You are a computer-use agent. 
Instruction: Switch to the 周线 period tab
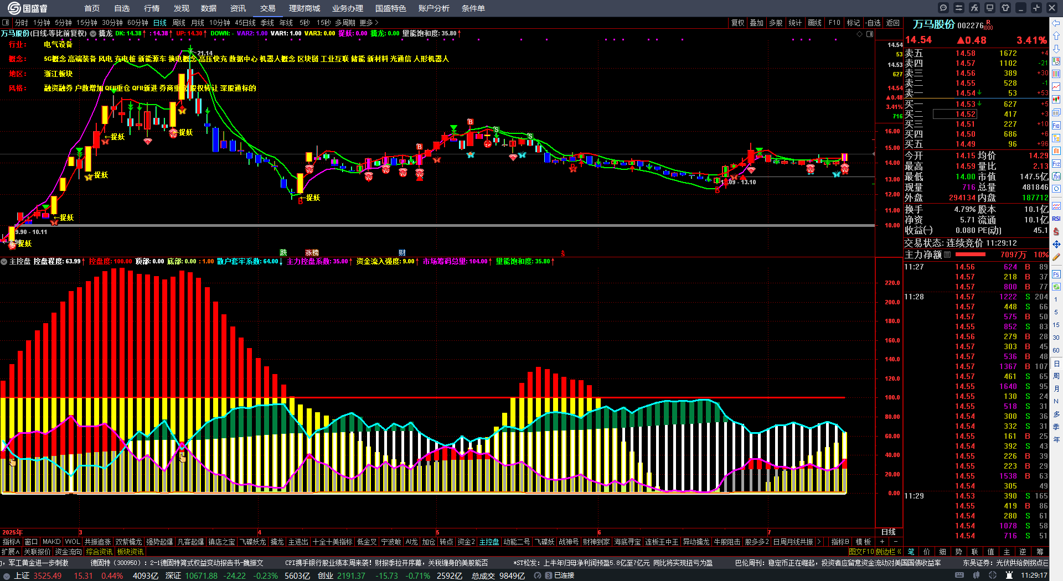179,23
